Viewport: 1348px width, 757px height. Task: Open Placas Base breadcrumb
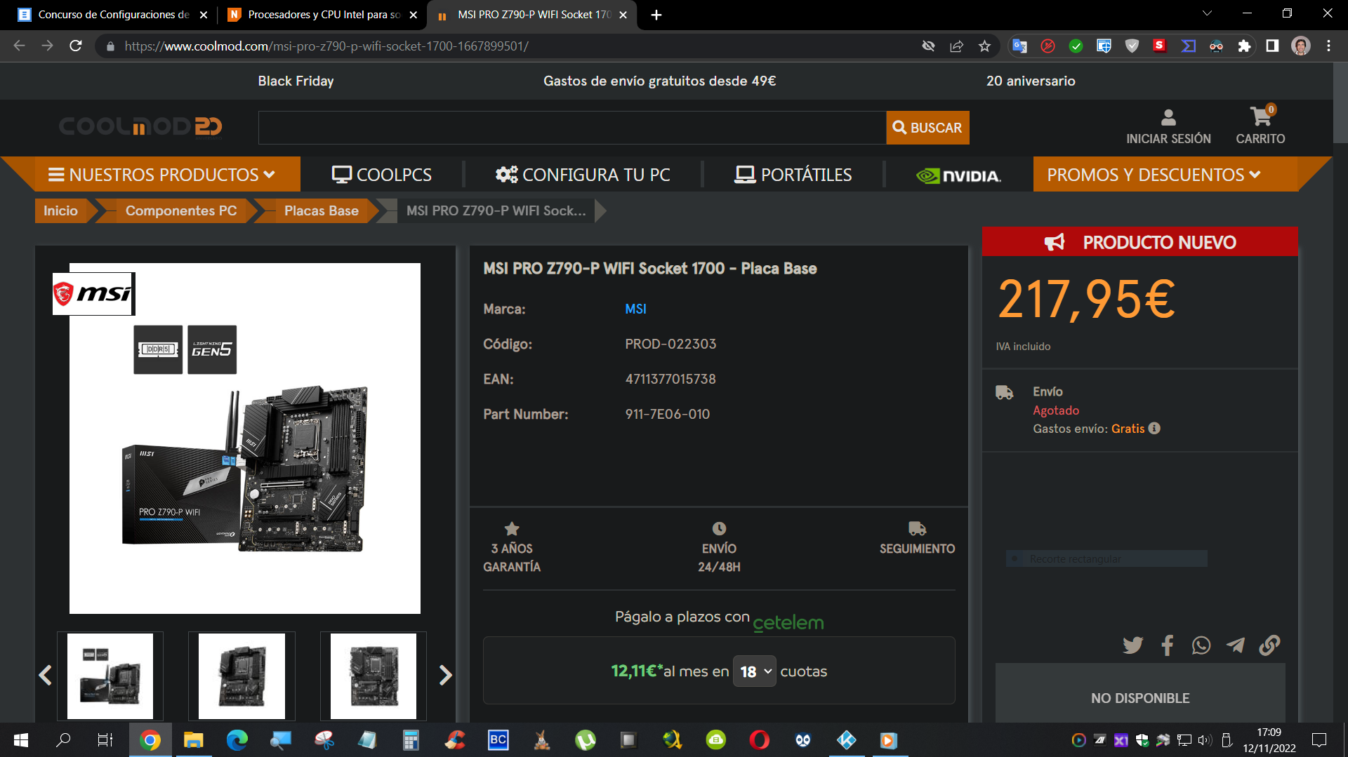(321, 210)
